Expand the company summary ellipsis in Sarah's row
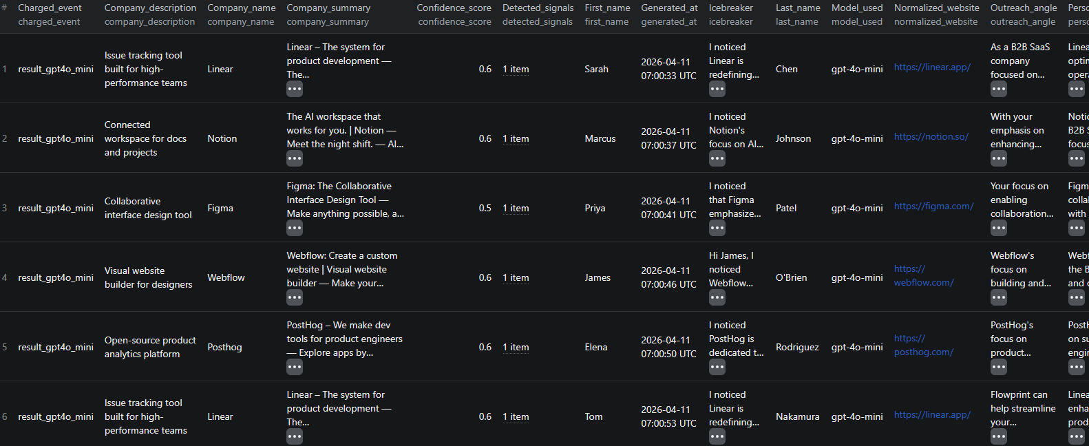 pos(295,89)
